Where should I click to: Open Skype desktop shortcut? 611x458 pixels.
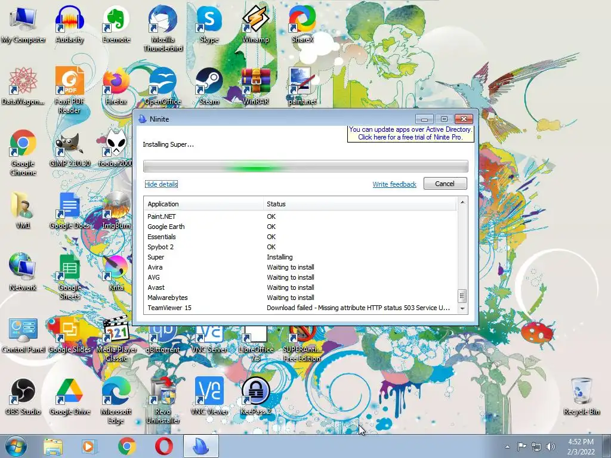point(209,24)
